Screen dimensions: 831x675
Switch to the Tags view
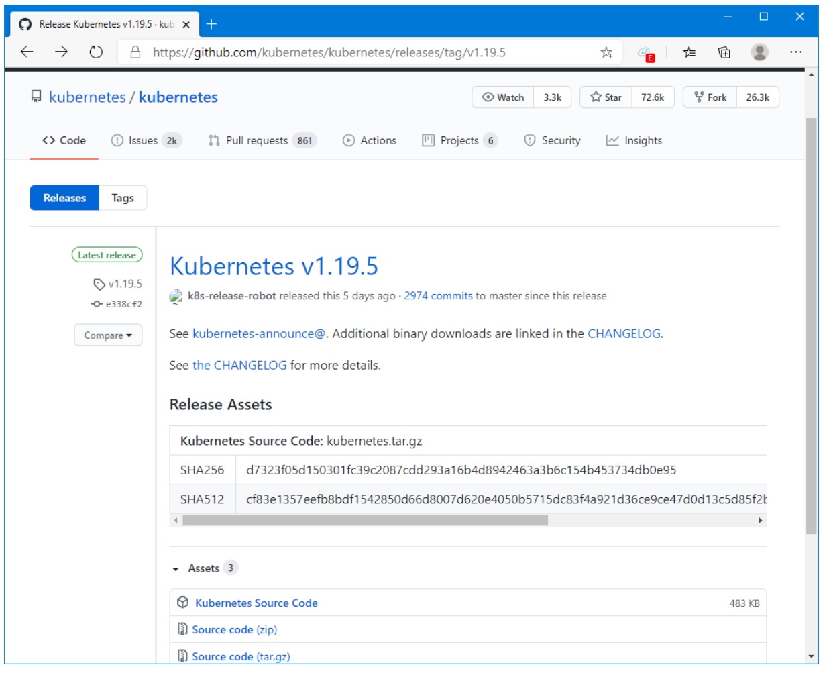point(123,198)
